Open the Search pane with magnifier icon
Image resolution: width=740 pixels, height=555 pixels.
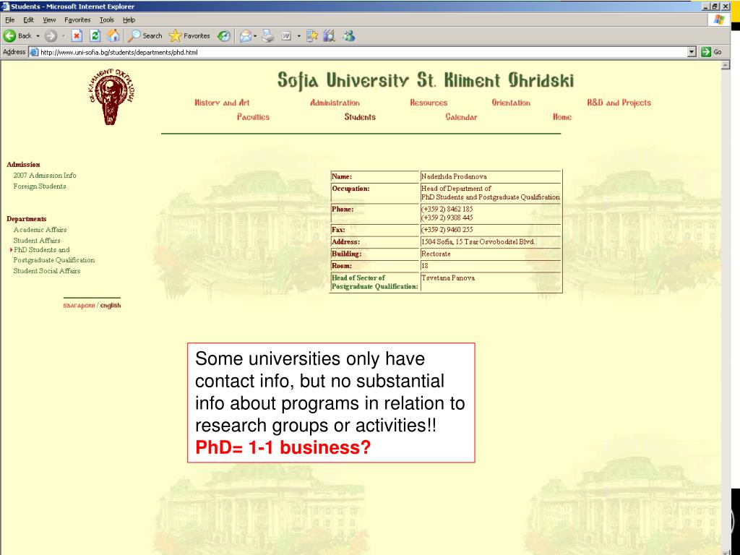146,36
